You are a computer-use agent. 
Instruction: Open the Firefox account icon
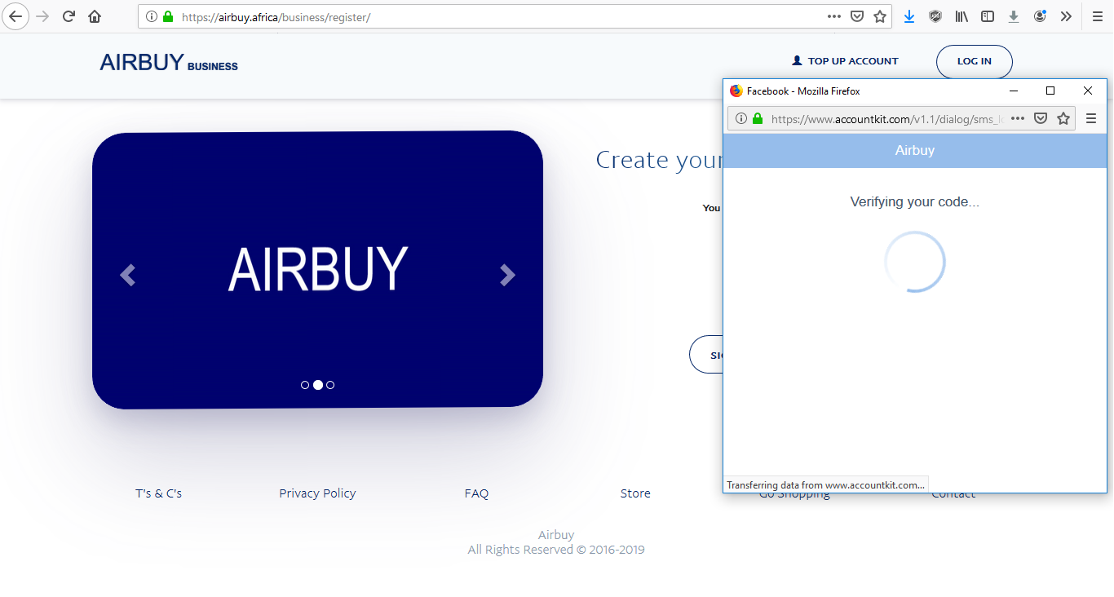click(x=1040, y=16)
